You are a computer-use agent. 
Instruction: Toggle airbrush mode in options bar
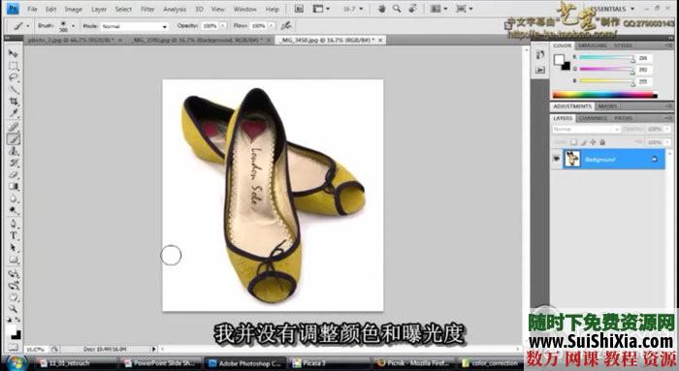point(286,26)
